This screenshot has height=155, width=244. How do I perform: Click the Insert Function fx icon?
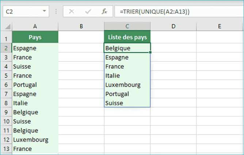(x=104, y=11)
